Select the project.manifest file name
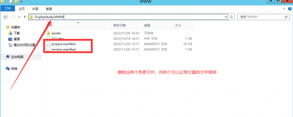Image resolution: width=293 pixels, height=117 pixels. pos(64,44)
